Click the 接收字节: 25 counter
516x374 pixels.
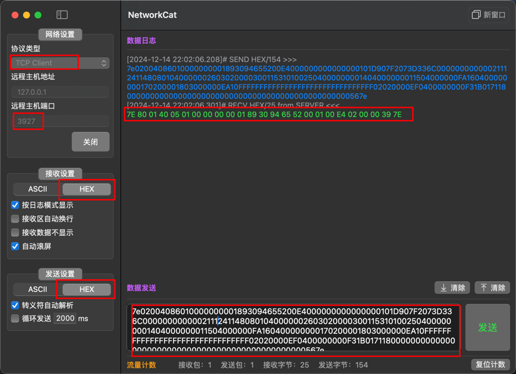[x=286, y=365]
